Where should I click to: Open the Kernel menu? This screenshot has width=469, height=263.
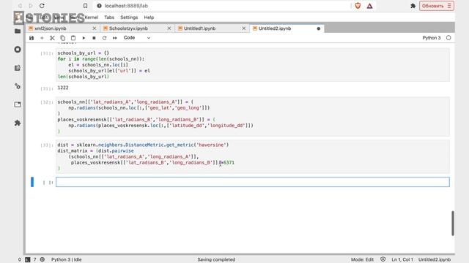(x=91, y=18)
